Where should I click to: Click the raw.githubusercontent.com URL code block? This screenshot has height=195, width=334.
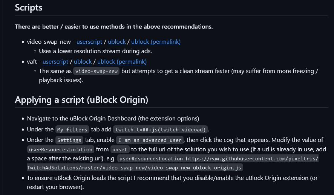coord(173,163)
